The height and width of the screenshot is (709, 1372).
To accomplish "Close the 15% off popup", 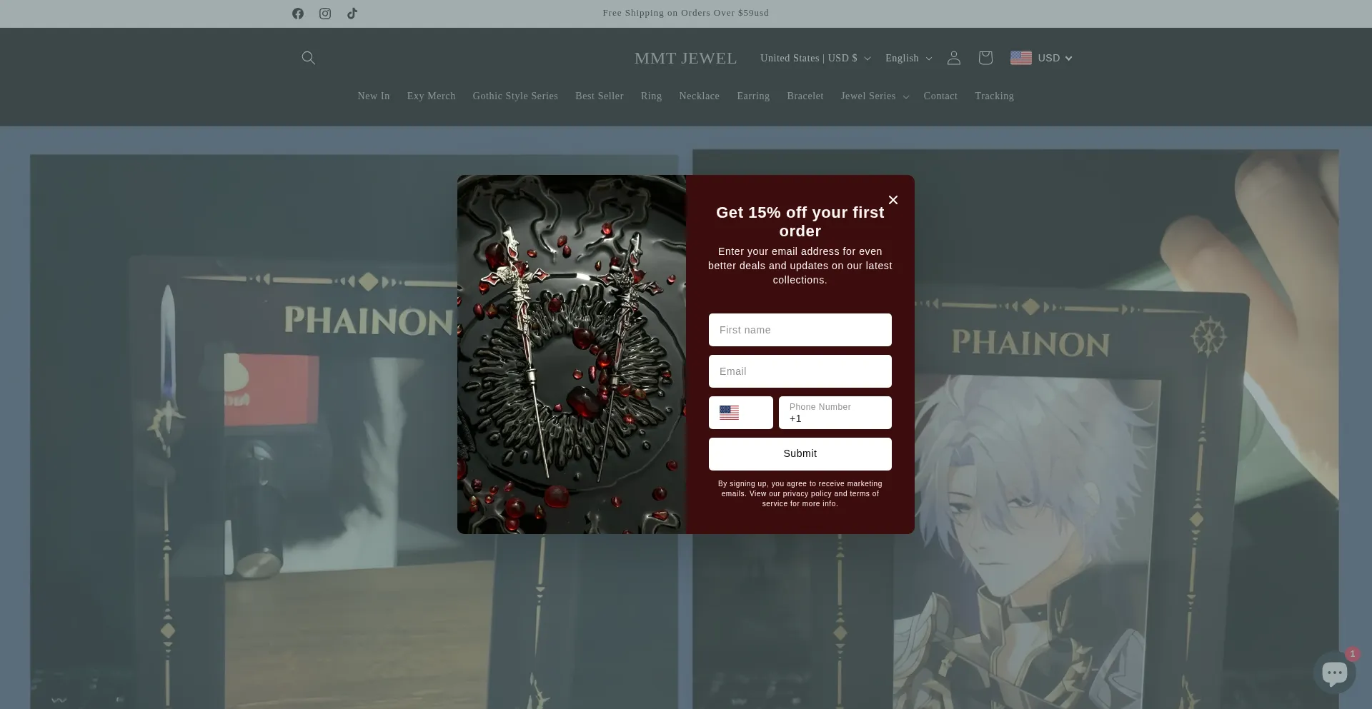I will [893, 200].
